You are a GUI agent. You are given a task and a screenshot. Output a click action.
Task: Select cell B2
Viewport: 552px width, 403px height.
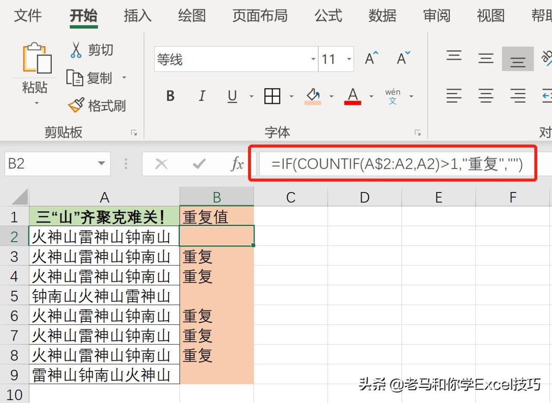coord(217,236)
